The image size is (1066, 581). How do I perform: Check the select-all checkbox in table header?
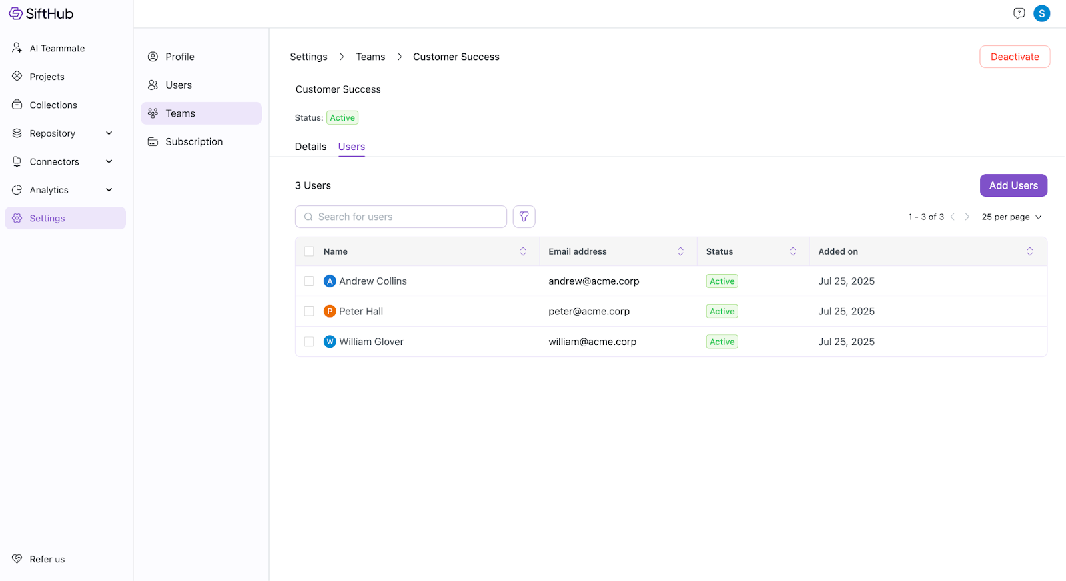(309, 251)
